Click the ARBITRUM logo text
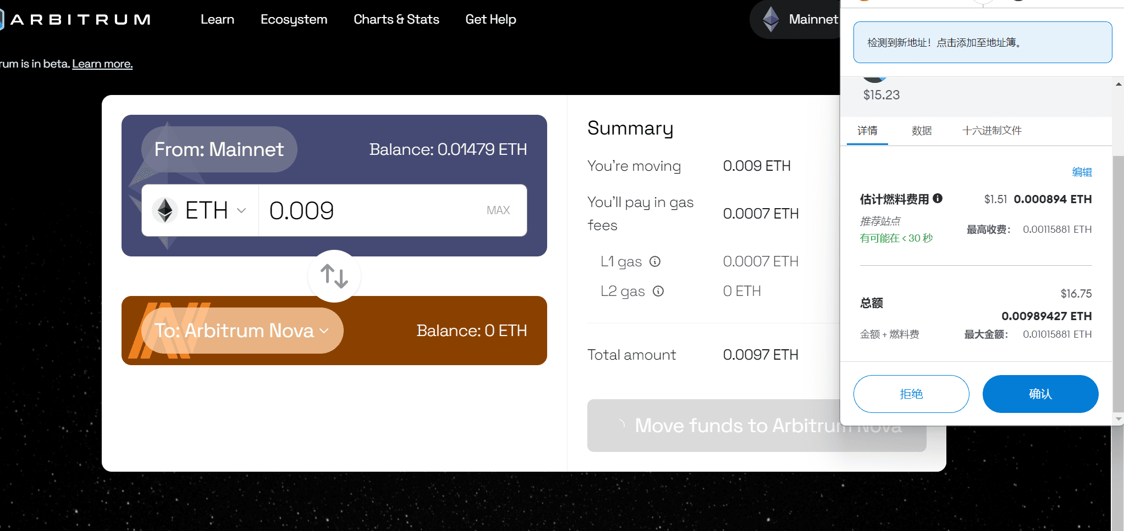 coord(80,20)
